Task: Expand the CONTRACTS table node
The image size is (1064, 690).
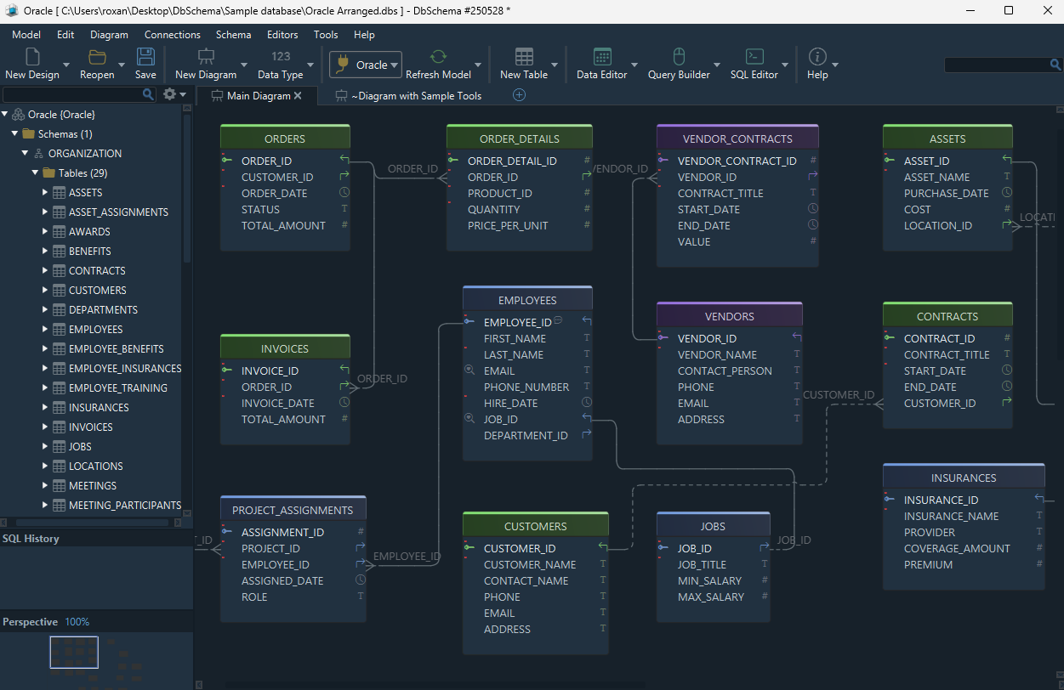Action: (45, 271)
